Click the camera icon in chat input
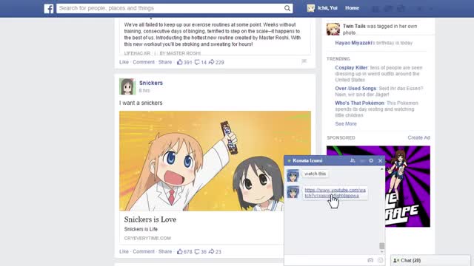Screen dimensions: 474x266 [370, 260]
